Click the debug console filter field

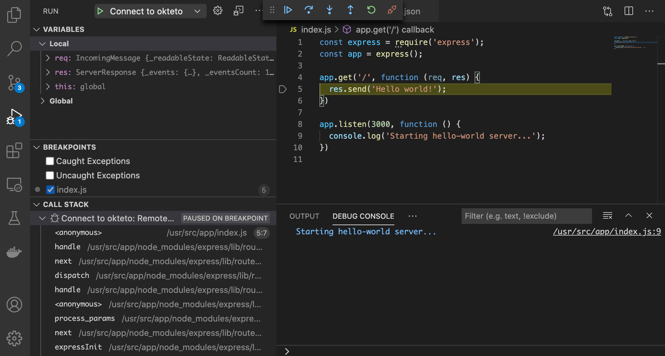tap(526, 216)
